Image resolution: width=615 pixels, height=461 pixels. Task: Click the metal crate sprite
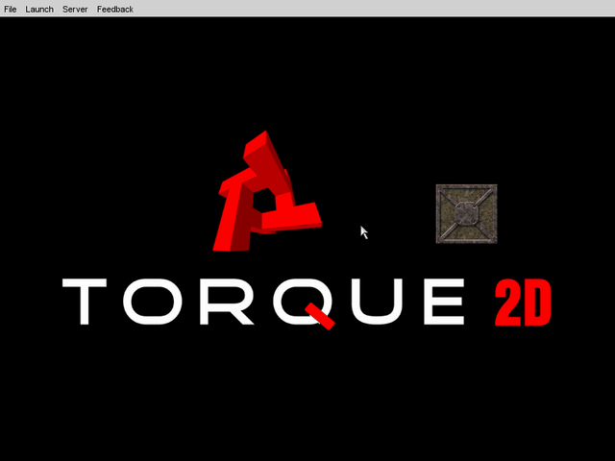tap(466, 214)
